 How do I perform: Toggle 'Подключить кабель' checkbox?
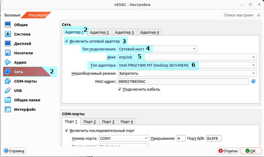pos(120,89)
